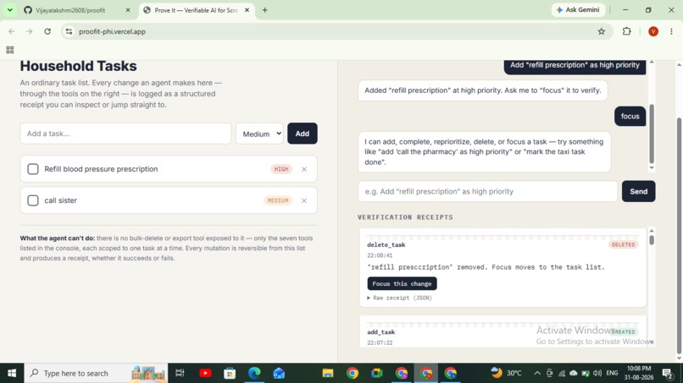683x383 pixels.
Task: Open the network icon in system tray
Action: (x=562, y=373)
